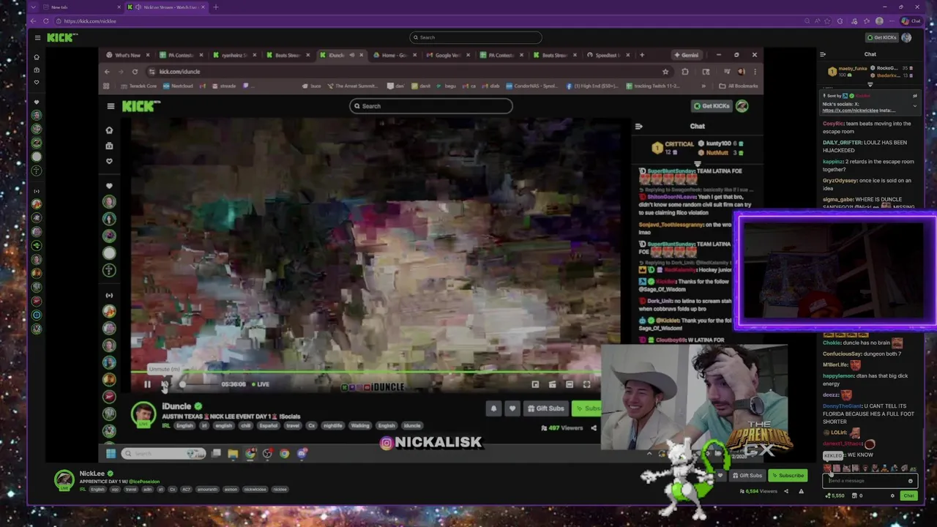This screenshot has height=527, width=937.
Task: Bookmark kick.com/iduncle with the star
Action: coord(665,72)
